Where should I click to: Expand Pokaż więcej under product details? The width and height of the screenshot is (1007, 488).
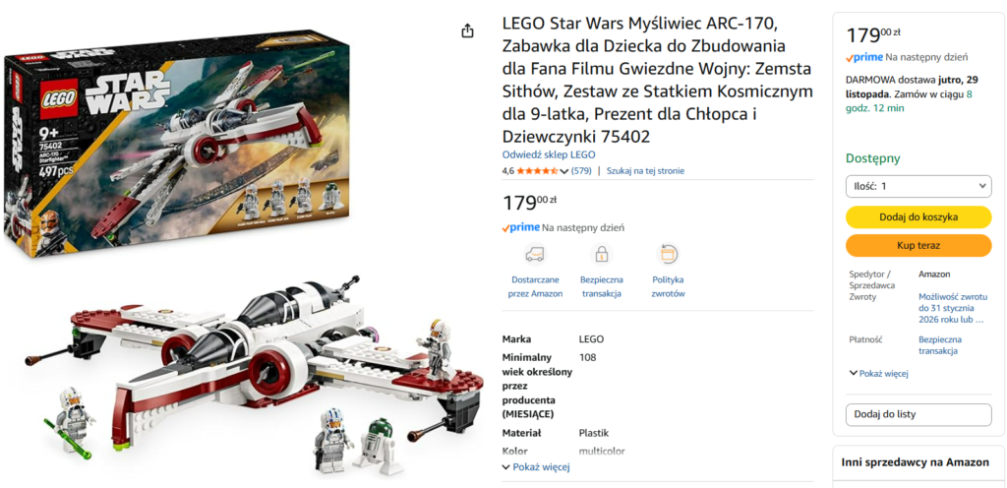tap(536, 467)
